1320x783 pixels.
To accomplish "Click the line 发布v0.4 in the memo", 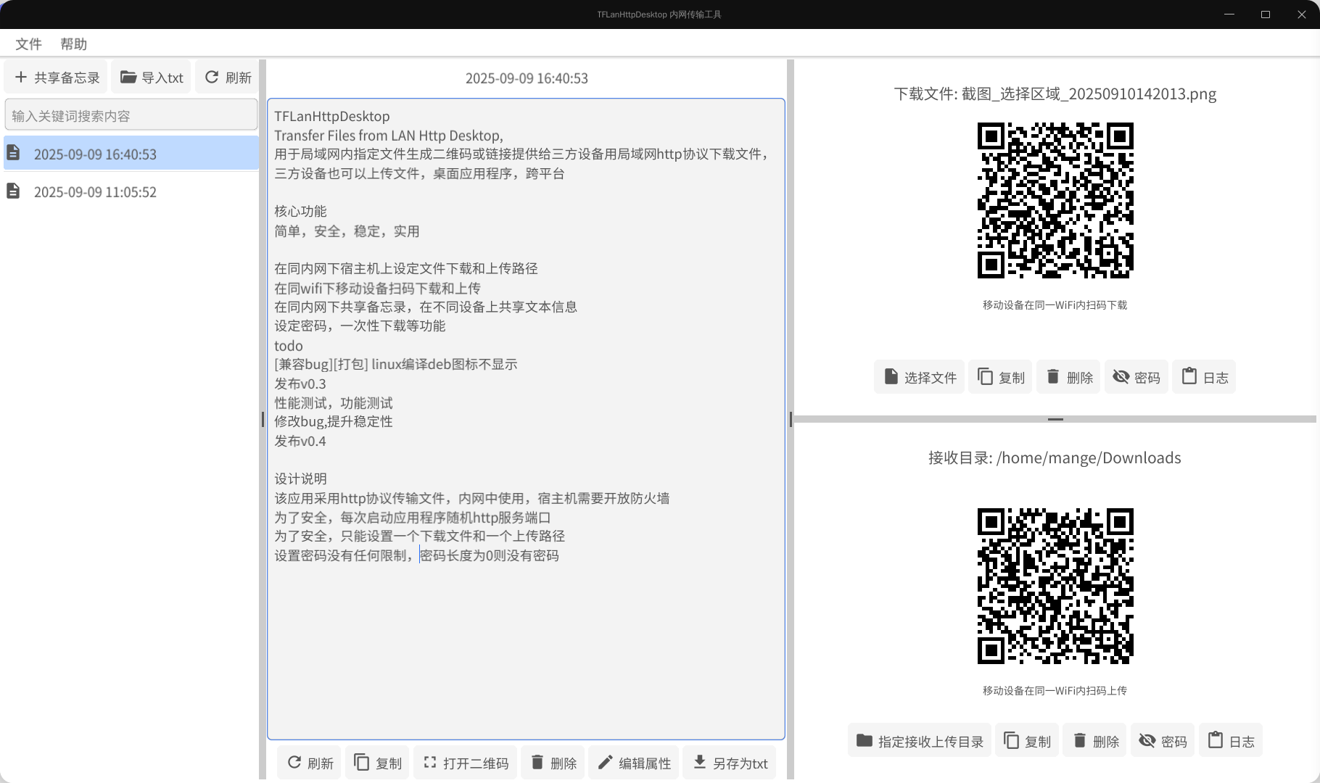I will click(x=300, y=441).
